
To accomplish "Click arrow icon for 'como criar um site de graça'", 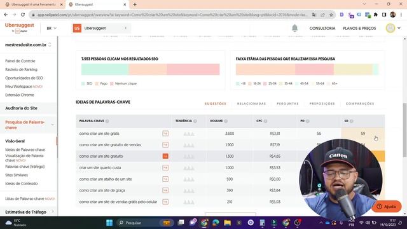I will pos(165,190).
